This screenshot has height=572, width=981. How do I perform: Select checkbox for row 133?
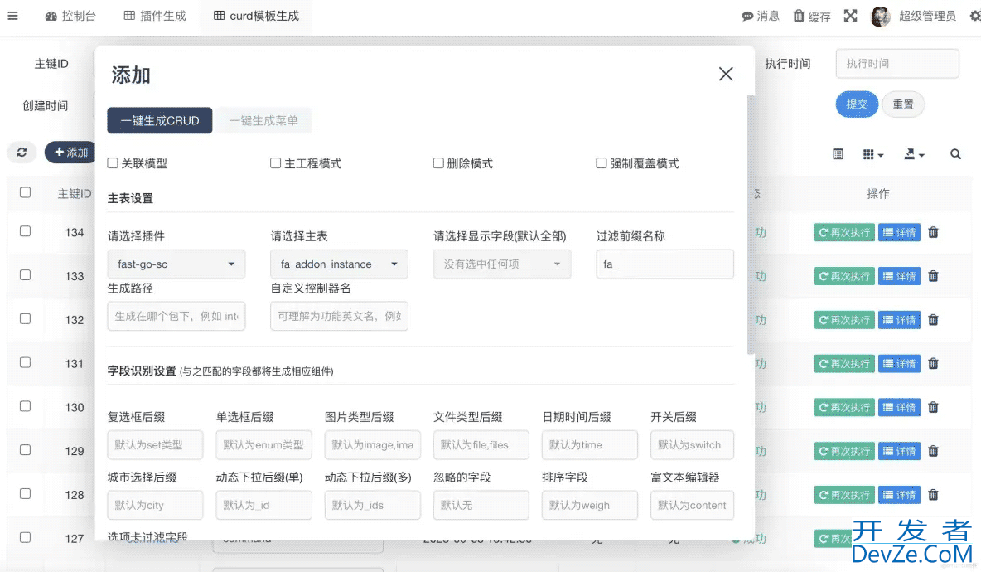[x=25, y=274]
